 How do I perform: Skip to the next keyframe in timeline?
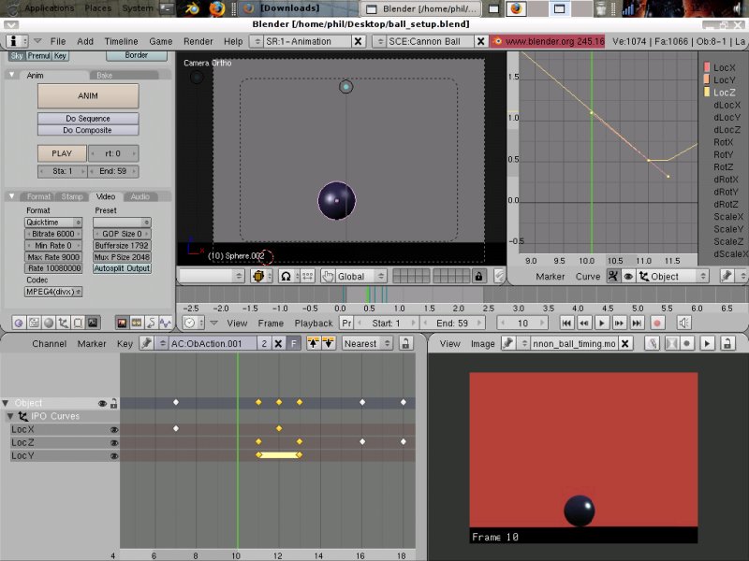pos(619,323)
